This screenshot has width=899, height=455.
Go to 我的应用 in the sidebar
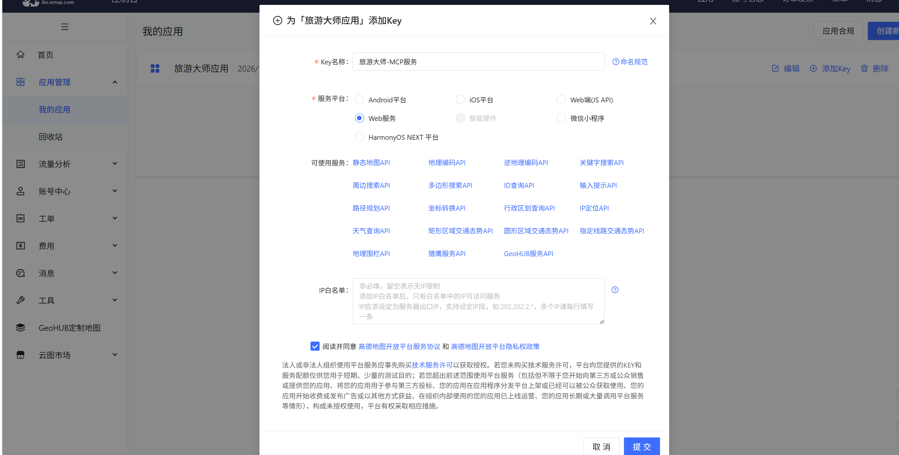[54, 110]
